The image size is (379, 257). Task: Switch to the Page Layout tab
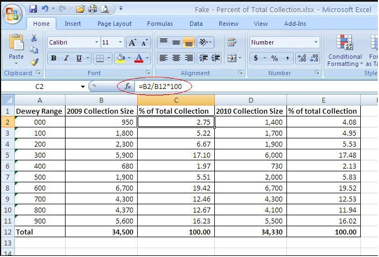pyautogui.click(x=115, y=24)
